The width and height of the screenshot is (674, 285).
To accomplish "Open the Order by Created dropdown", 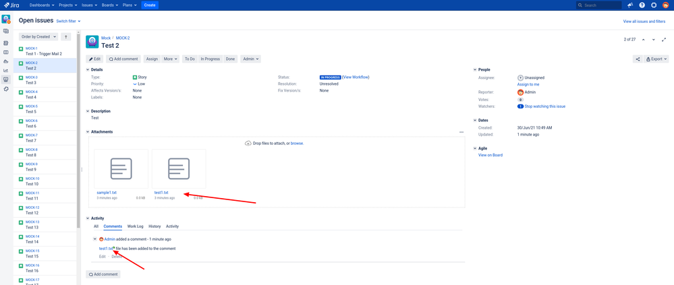I will (38, 37).
